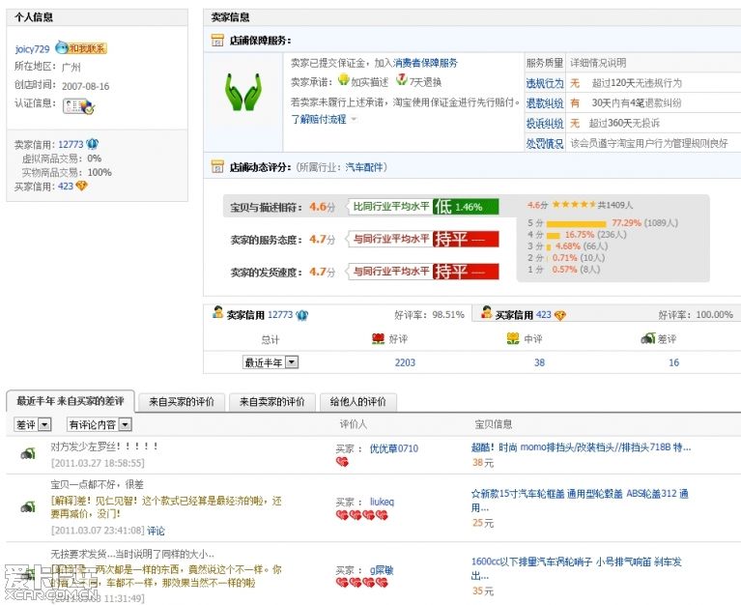Screen dimensions: 741x605
Task: Open the 1600cc汽车涡轮哨子 product link
Action: coord(577,568)
